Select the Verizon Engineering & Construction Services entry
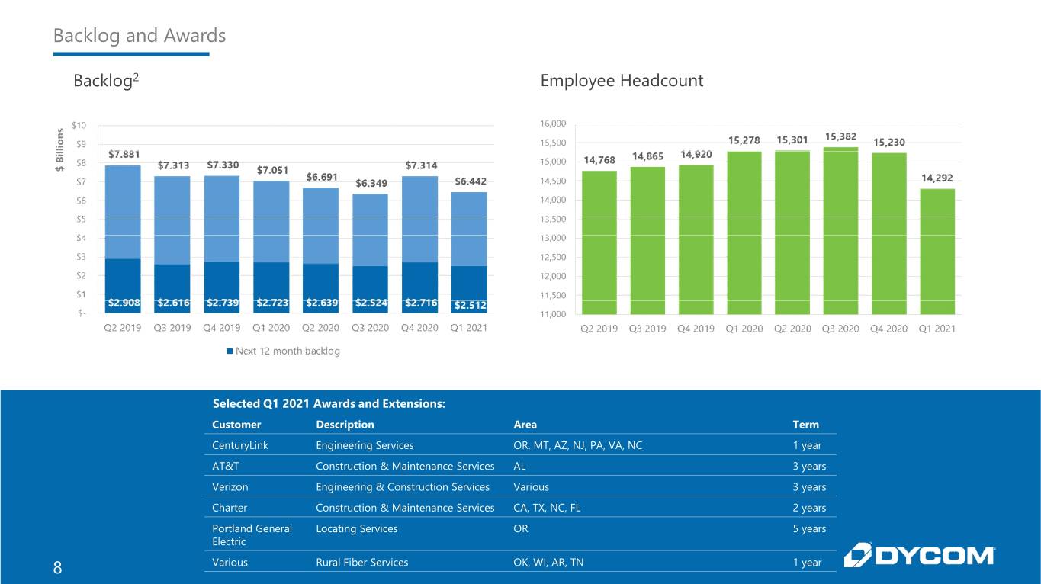The image size is (1041, 584). 403,486
